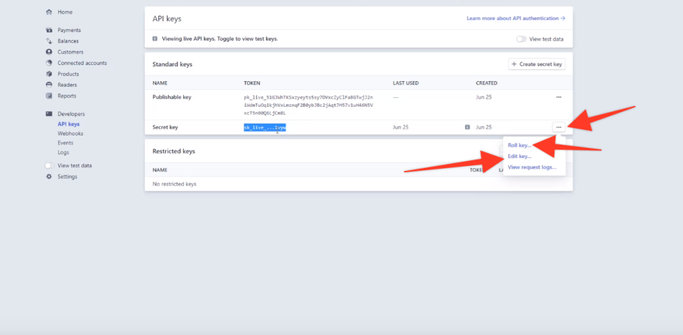Toggle View test data switch in sidebar

(50, 166)
